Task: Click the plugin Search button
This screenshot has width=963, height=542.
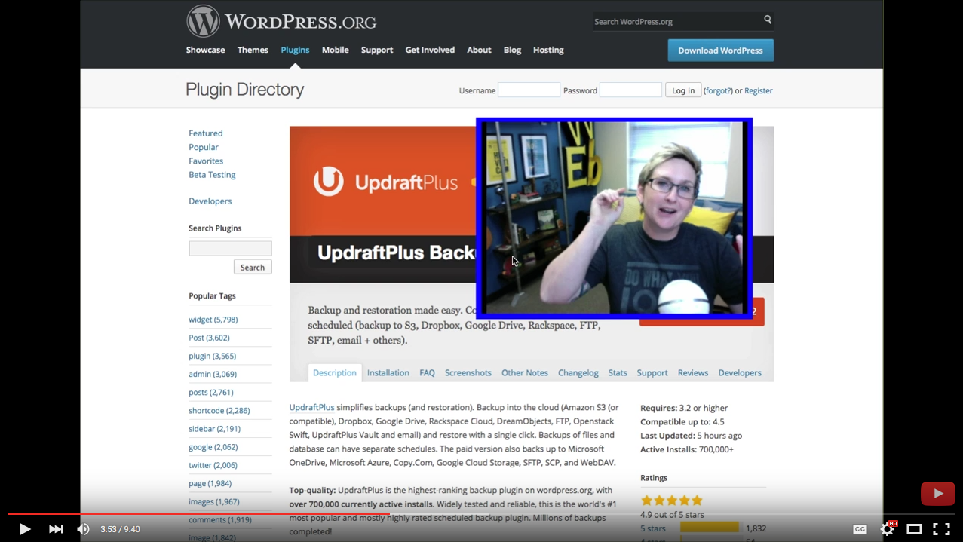Action: [x=253, y=267]
